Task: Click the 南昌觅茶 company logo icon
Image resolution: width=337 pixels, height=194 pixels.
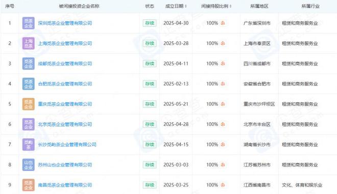Action: point(29,185)
